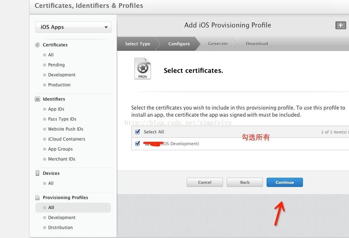Click the plus icon to add a profile
Image resolution: width=349 pixels, height=238 pixels.
coord(340,25)
